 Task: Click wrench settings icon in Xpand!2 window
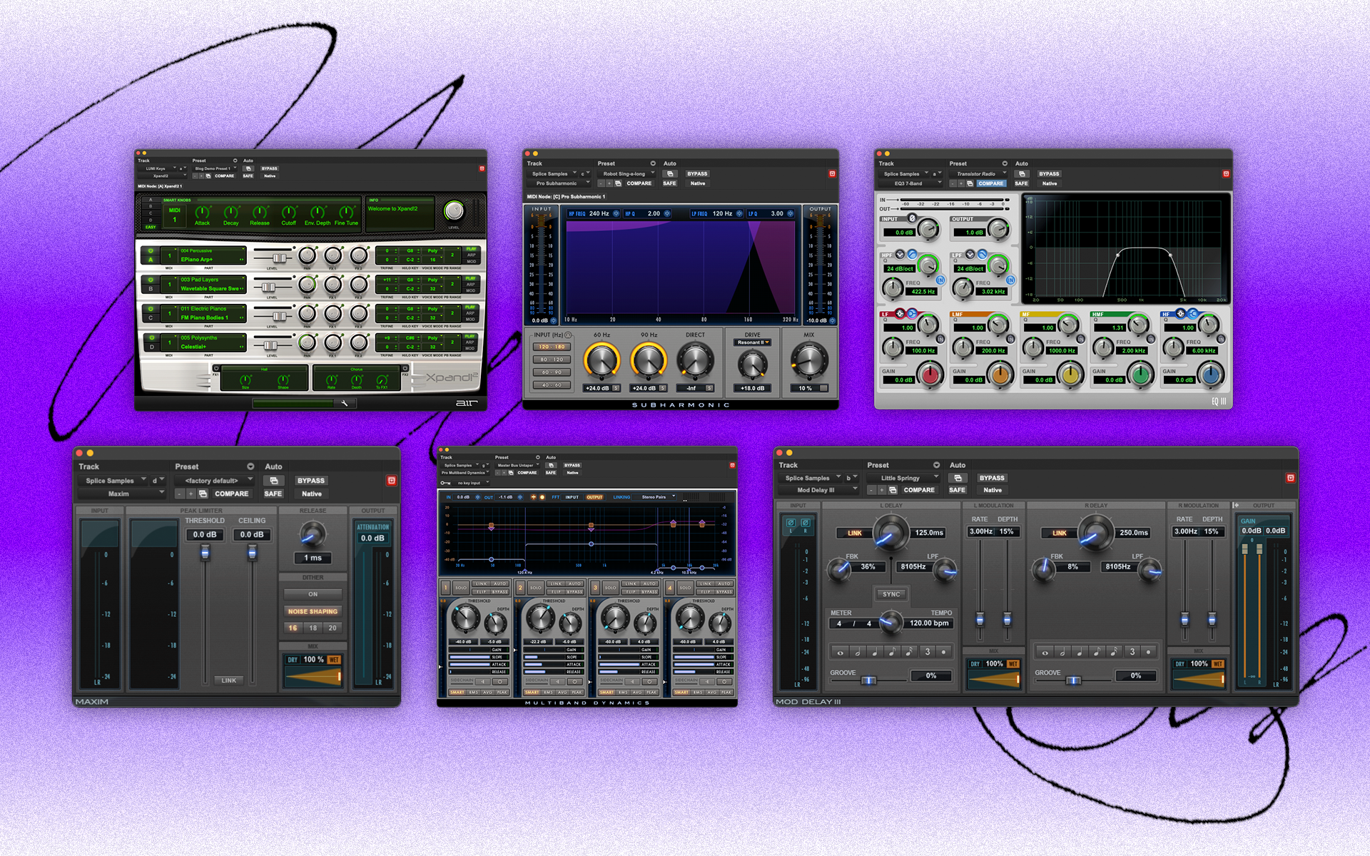pos(345,403)
